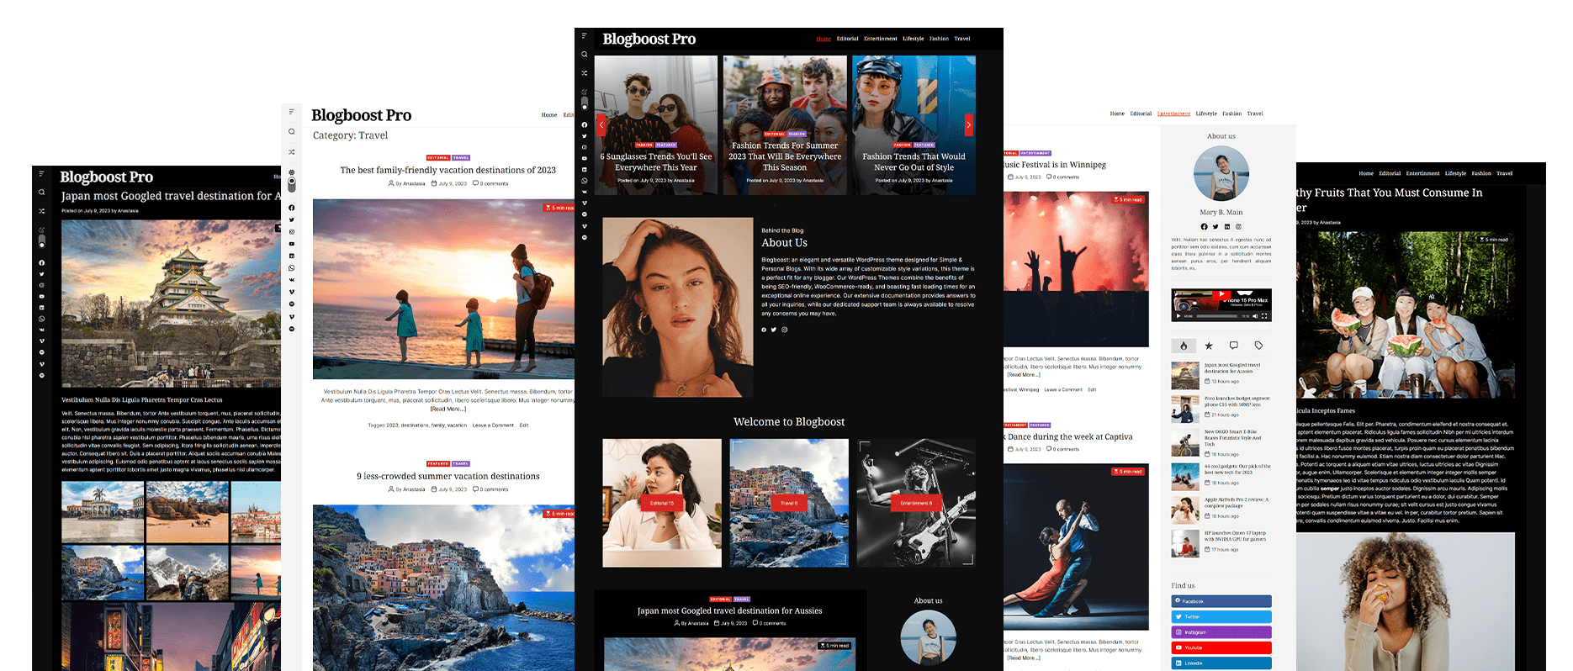The image size is (1573, 671).
Task: Open 'Fashion Trends That Would Never Go Out' slide
Action: pos(914,161)
